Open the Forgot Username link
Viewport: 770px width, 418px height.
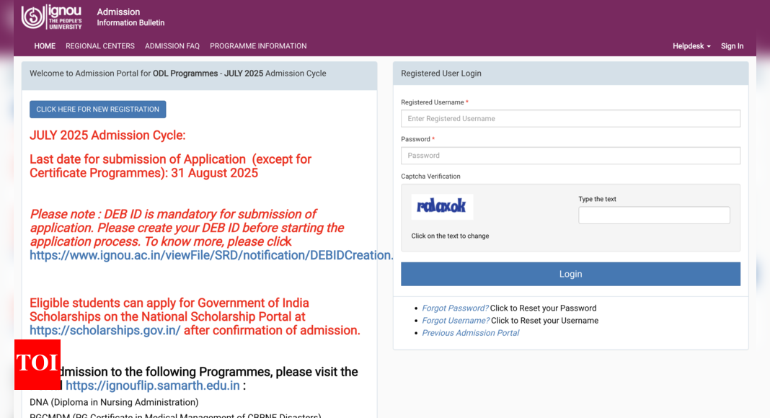(455, 321)
